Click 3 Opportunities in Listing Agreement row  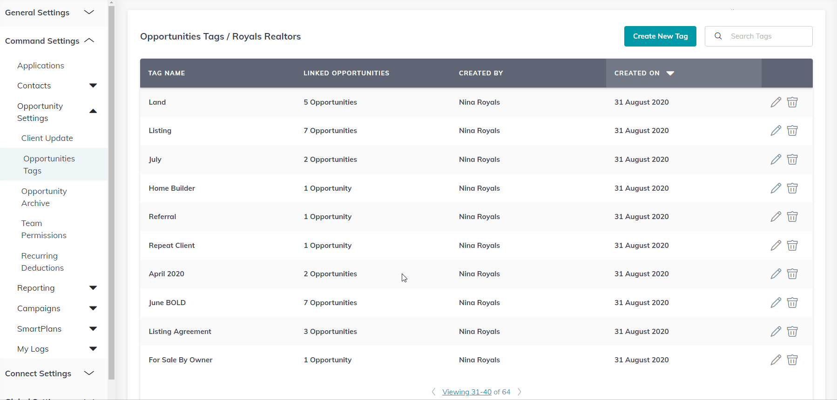coord(331,332)
